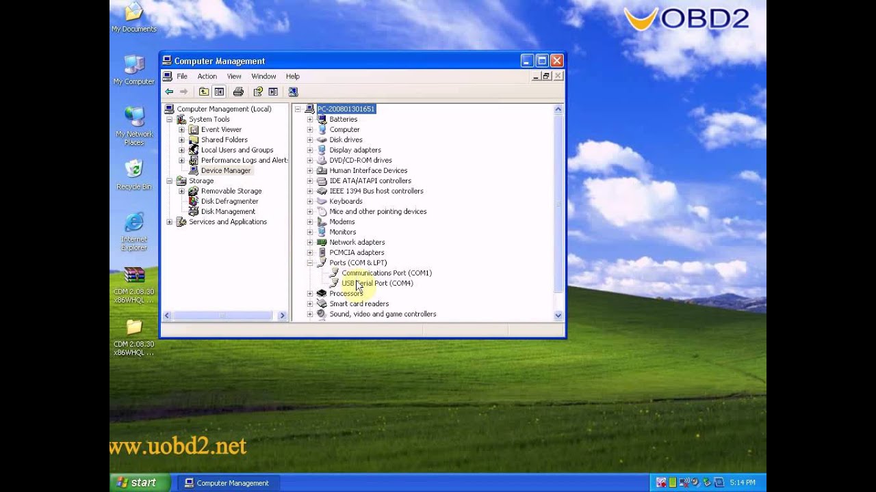Image resolution: width=876 pixels, height=492 pixels.
Task: Select Communications Port (COM1)
Action: point(387,273)
